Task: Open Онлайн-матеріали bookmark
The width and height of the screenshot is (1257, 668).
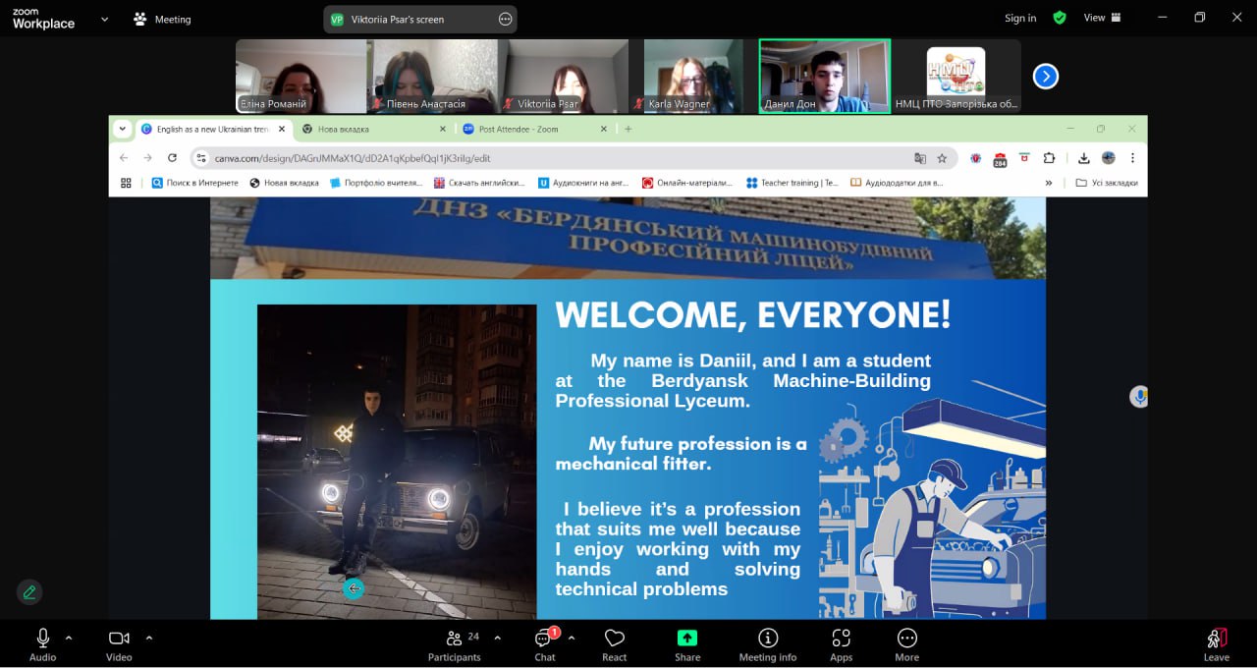Action: [x=687, y=183]
